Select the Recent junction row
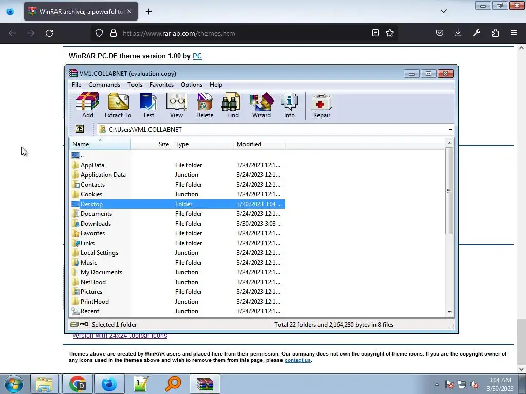Screen dimensions: 526x394 click(x=177, y=311)
